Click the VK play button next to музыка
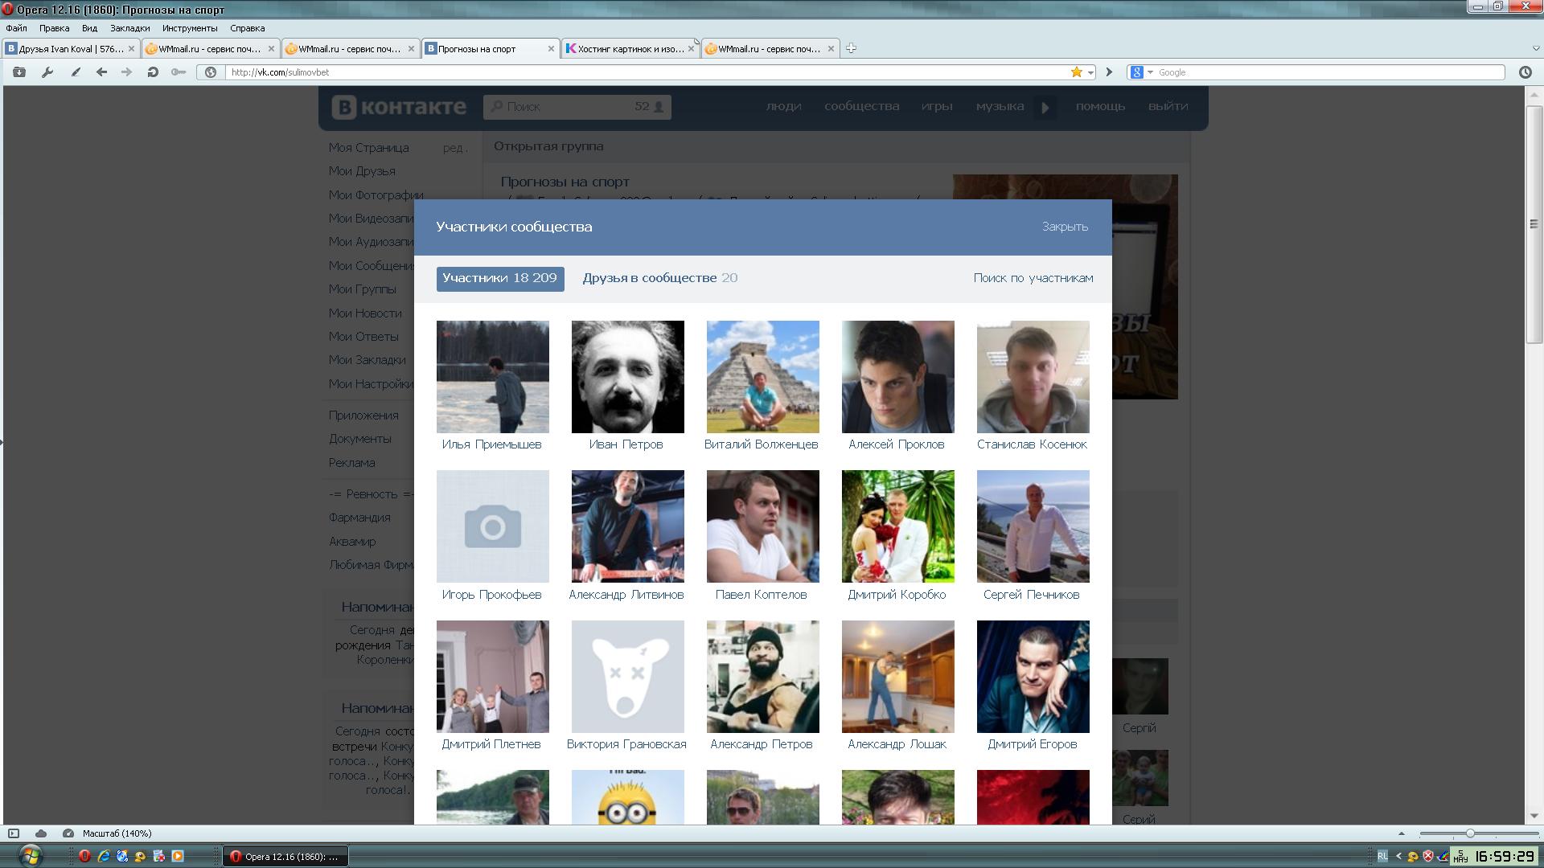The height and width of the screenshot is (868, 1544). click(1045, 107)
